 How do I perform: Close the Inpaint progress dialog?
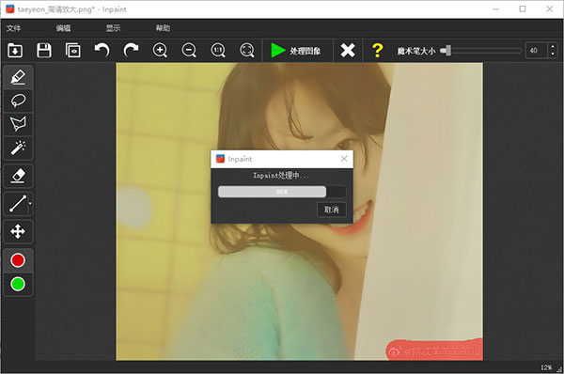click(x=344, y=159)
